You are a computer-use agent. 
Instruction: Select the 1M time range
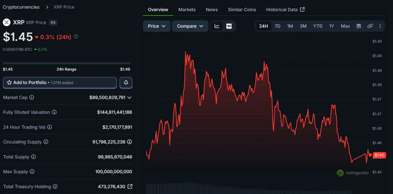coord(290,26)
